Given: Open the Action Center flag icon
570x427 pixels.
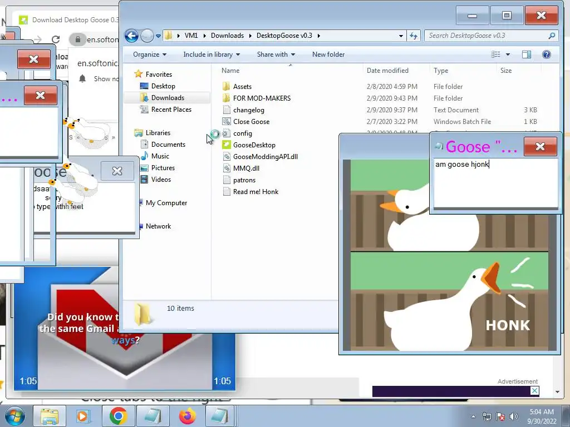Looking at the screenshot, I should click(x=500, y=416).
